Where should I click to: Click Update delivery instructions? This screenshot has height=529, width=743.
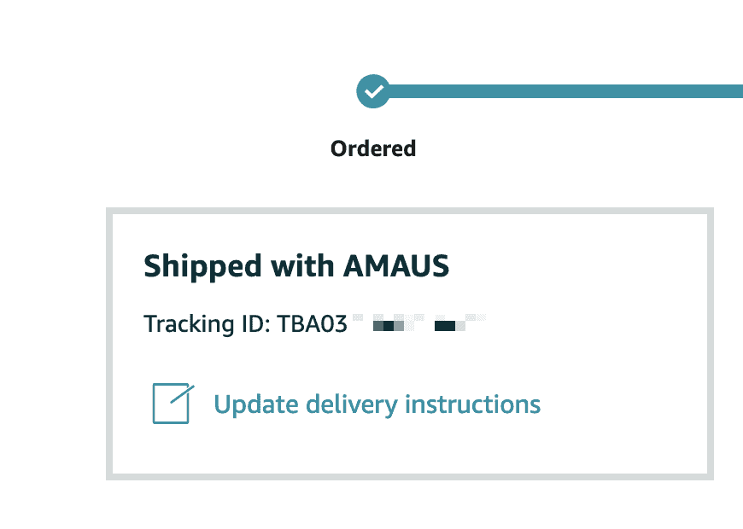coord(377,404)
